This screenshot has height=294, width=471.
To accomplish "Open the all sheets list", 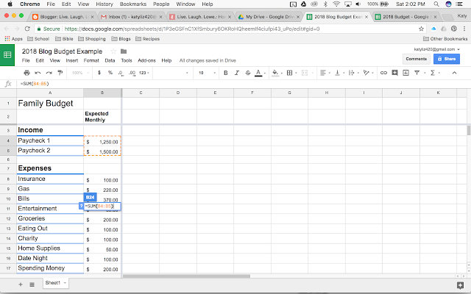I will pyautogui.click(x=32, y=284).
